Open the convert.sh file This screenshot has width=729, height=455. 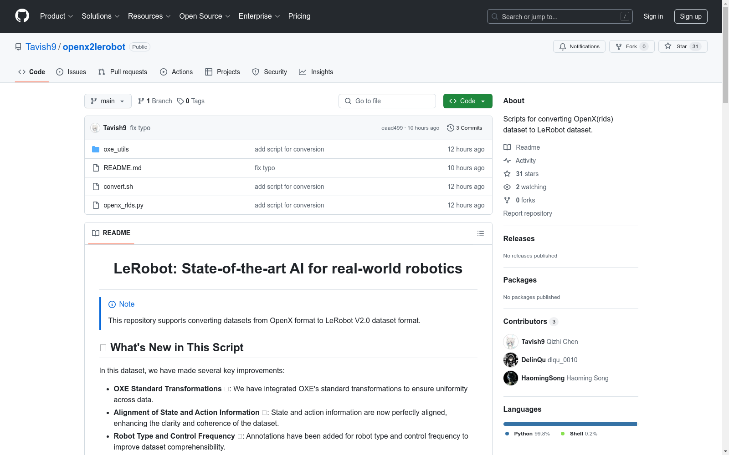point(118,187)
